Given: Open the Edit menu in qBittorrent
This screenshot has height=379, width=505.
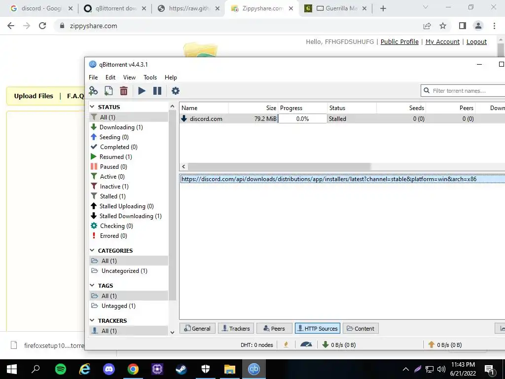Looking at the screenshot, I should tap(110, 77).
